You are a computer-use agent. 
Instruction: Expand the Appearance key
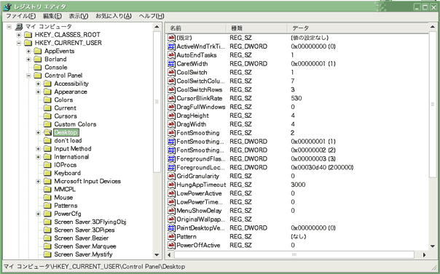coord(38,92)
